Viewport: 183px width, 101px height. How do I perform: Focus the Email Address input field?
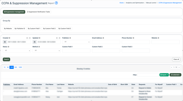coord(106,42)
